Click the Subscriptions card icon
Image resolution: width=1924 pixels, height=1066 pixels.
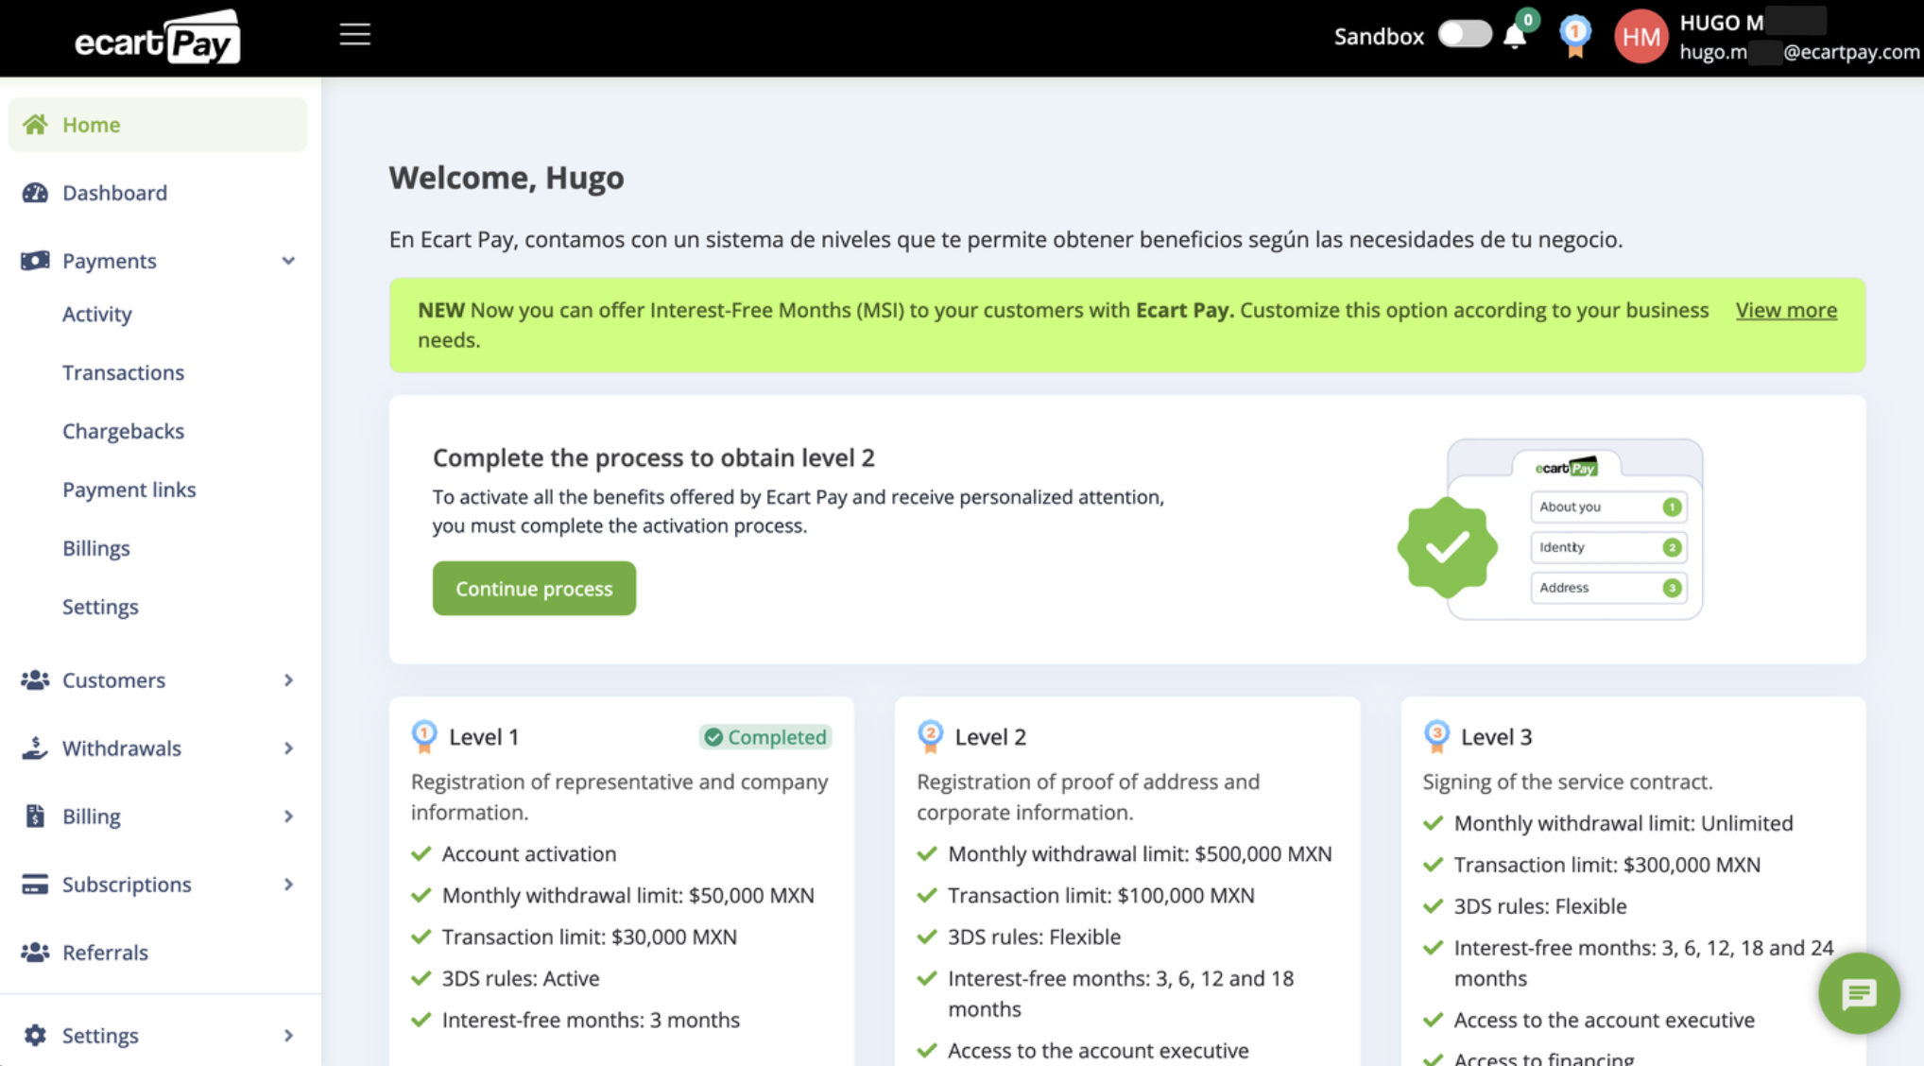[x=35, y=885]
